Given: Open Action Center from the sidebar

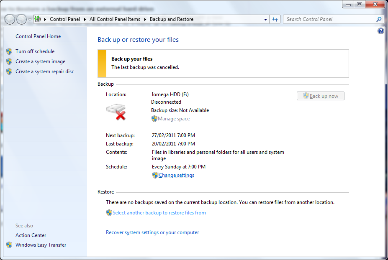Looking at the screenshot, I should coord(31,235).
